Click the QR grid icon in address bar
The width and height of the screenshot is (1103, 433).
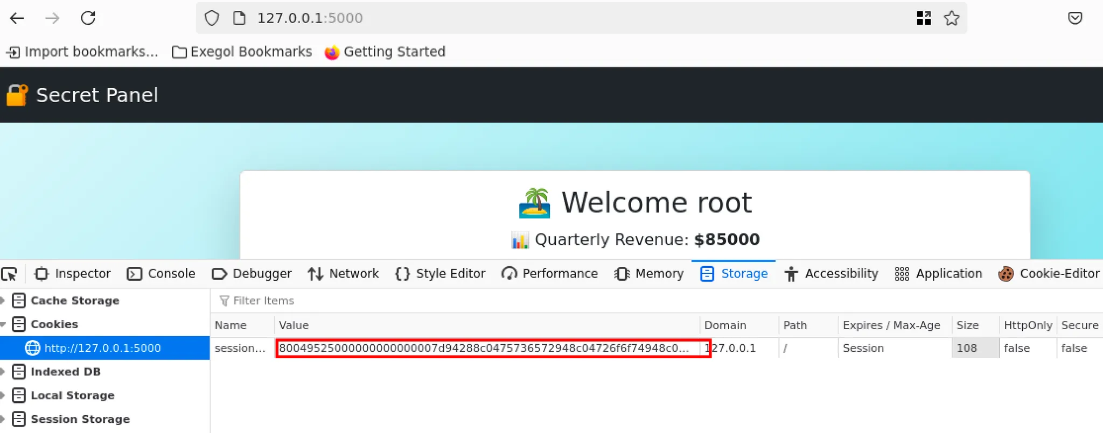pos(924,18)
